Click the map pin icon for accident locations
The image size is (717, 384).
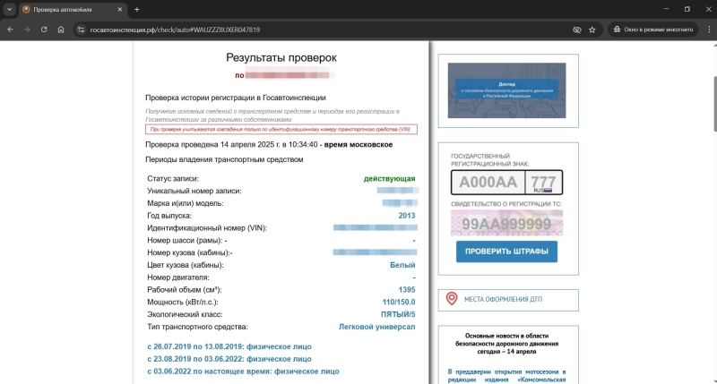coord(452,298)
